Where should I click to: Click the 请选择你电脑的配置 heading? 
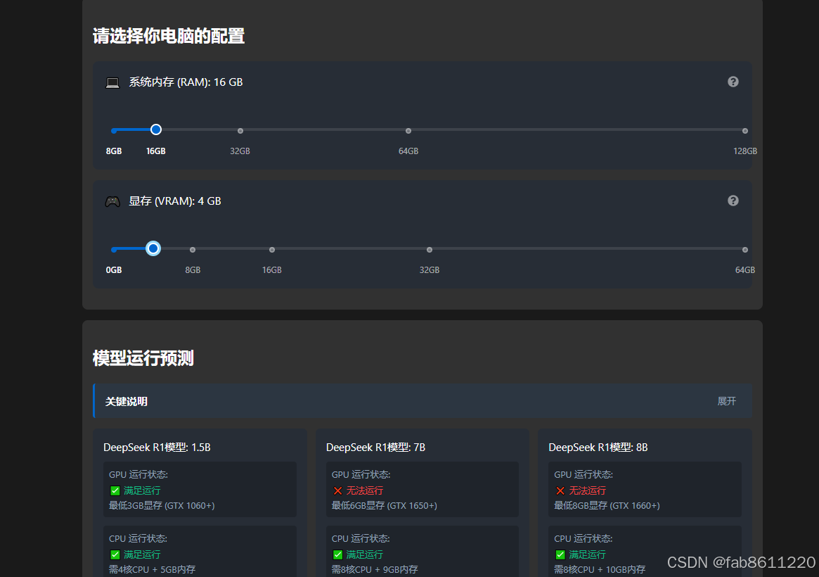tap(169, 36)
